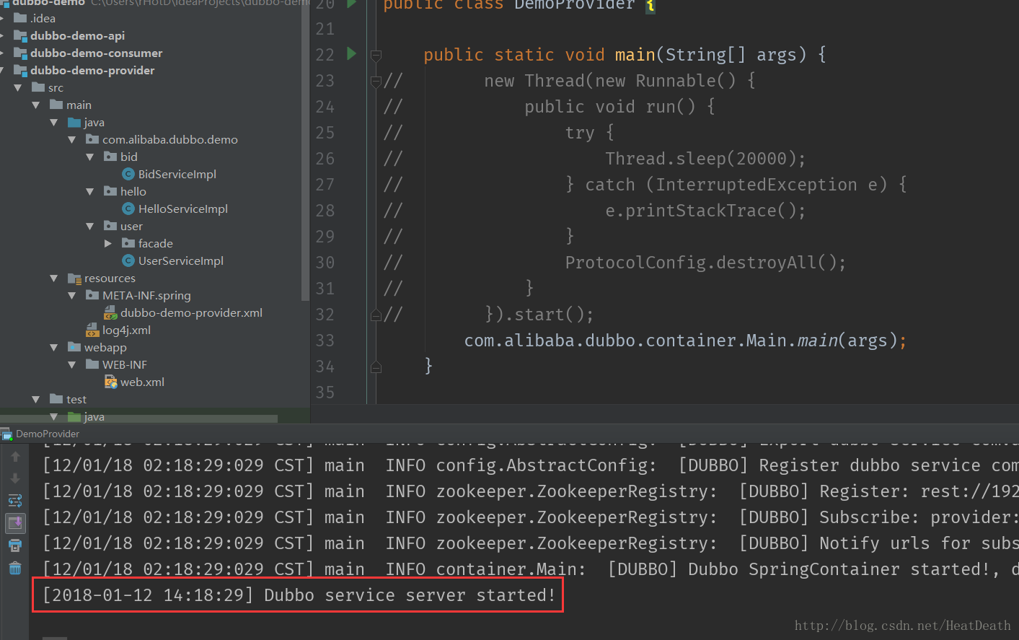
Task: Click the dubbo-demo-provider.xml file icon
Action: click(x=110, y=312)
